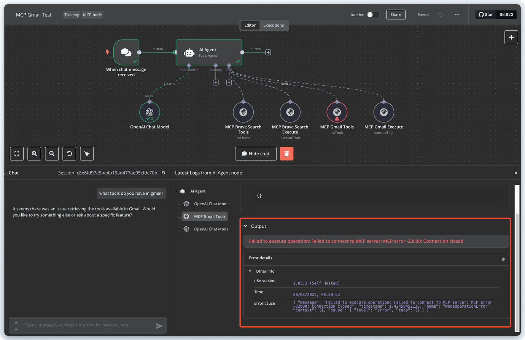Click the Share button
525x340 pixels.
396,14
